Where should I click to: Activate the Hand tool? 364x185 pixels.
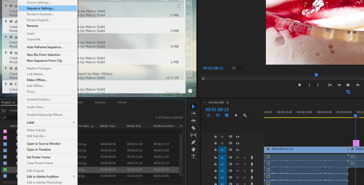coord(193,149)
